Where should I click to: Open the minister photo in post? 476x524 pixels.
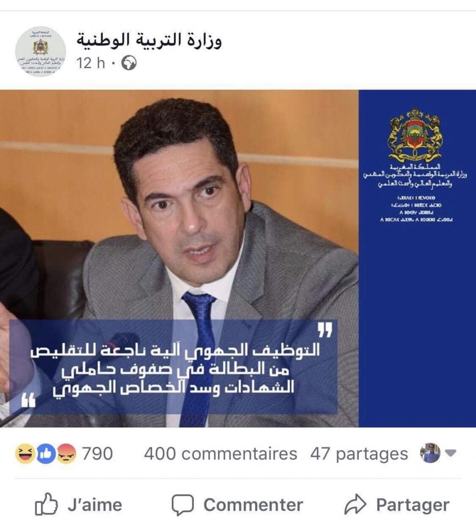(179, 258)
